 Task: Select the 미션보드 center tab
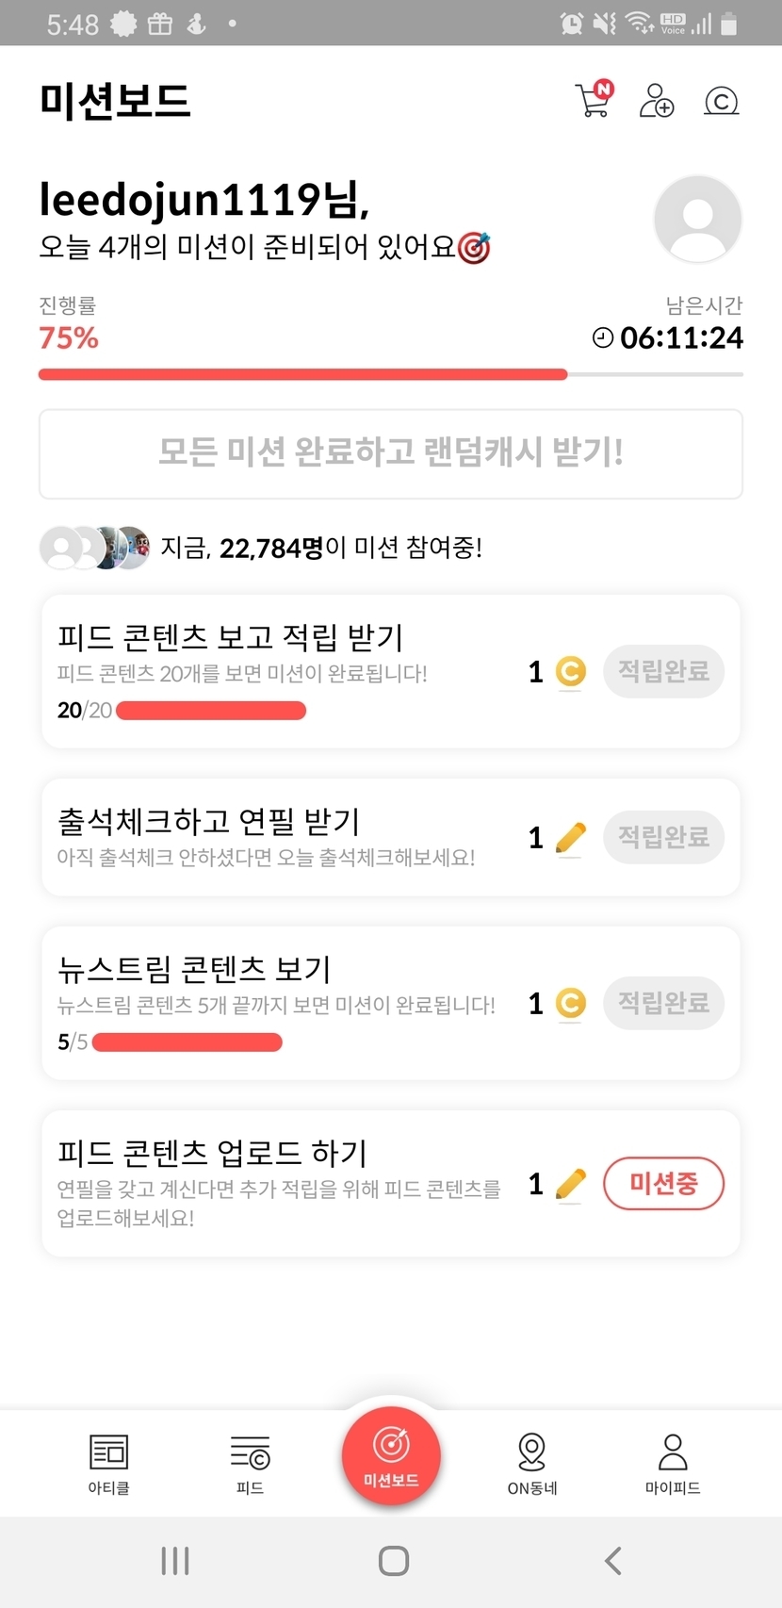tap(391, 1456)
